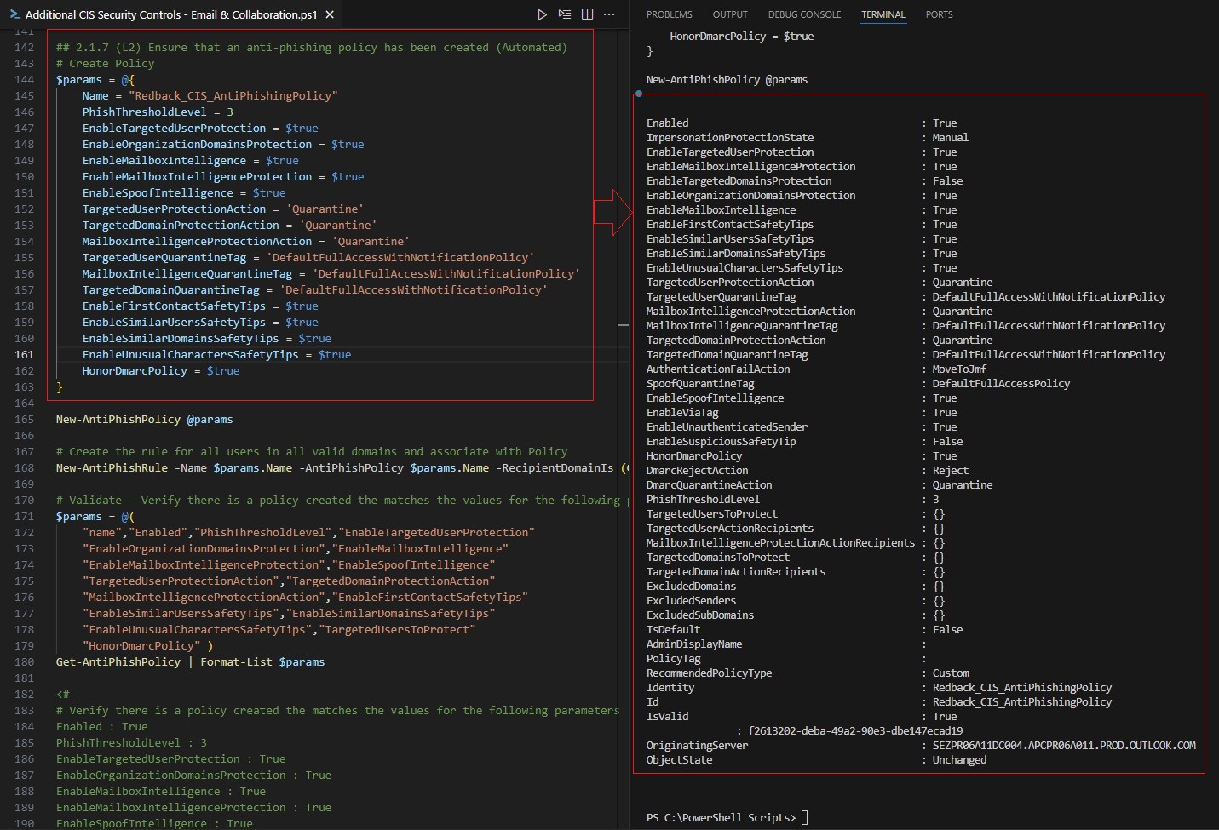The height and width of the screenshot is (830, 1219).
Task: Open the Output panel tab
Action: [x=729, y=14]
